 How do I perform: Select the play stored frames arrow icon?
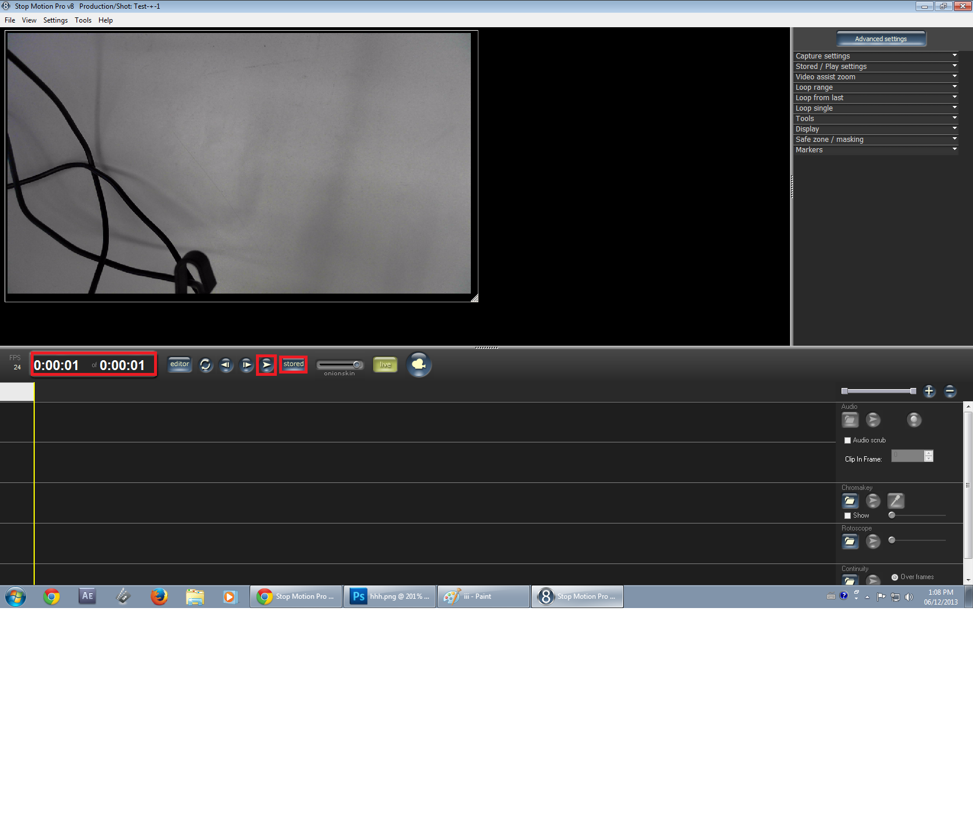pos(266,365)
